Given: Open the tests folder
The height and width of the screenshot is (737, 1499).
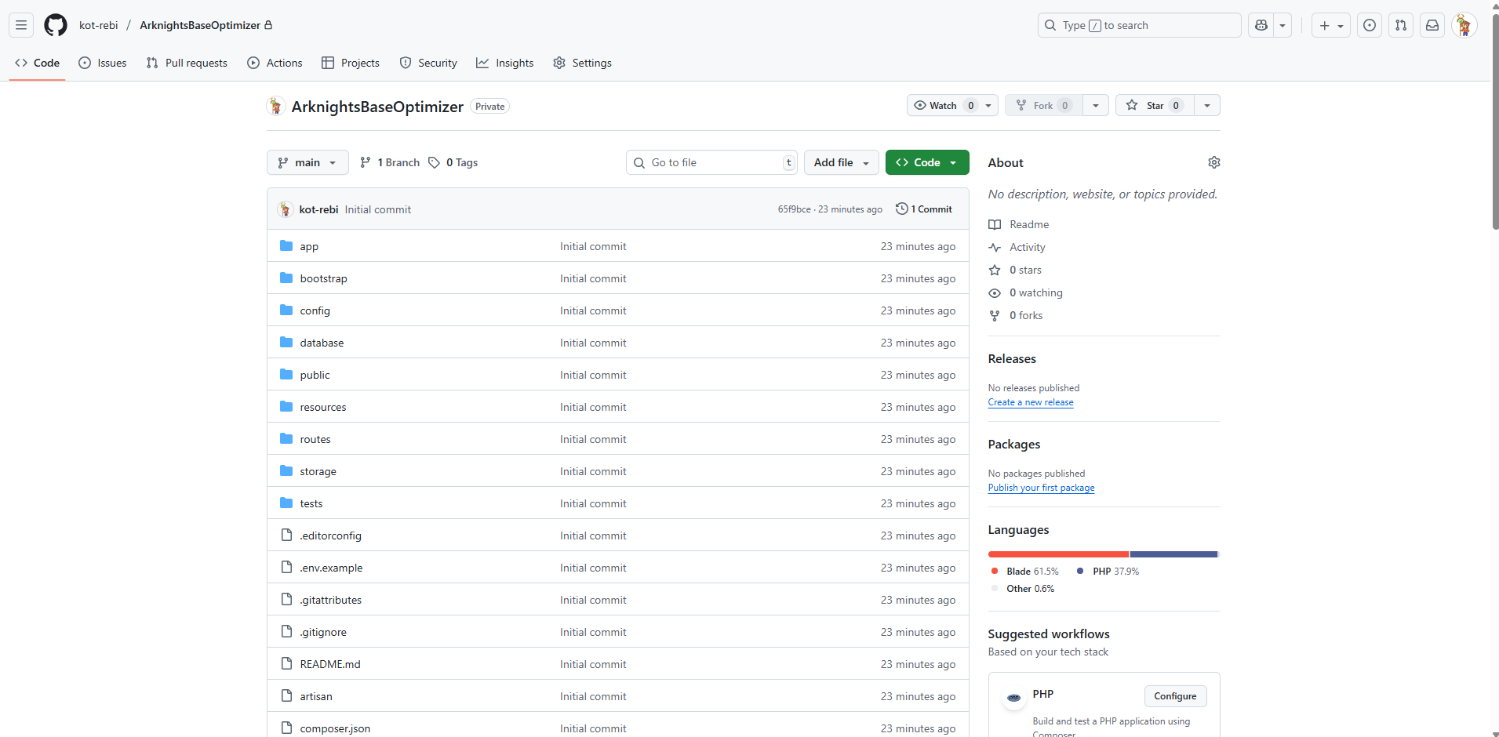Looking at the screenshot, I should [x=311, y=503].
